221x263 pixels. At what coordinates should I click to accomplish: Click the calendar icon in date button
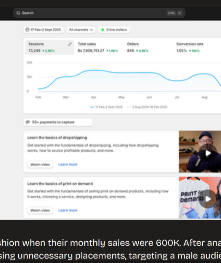pyautogui.click(x=27, y=30)
